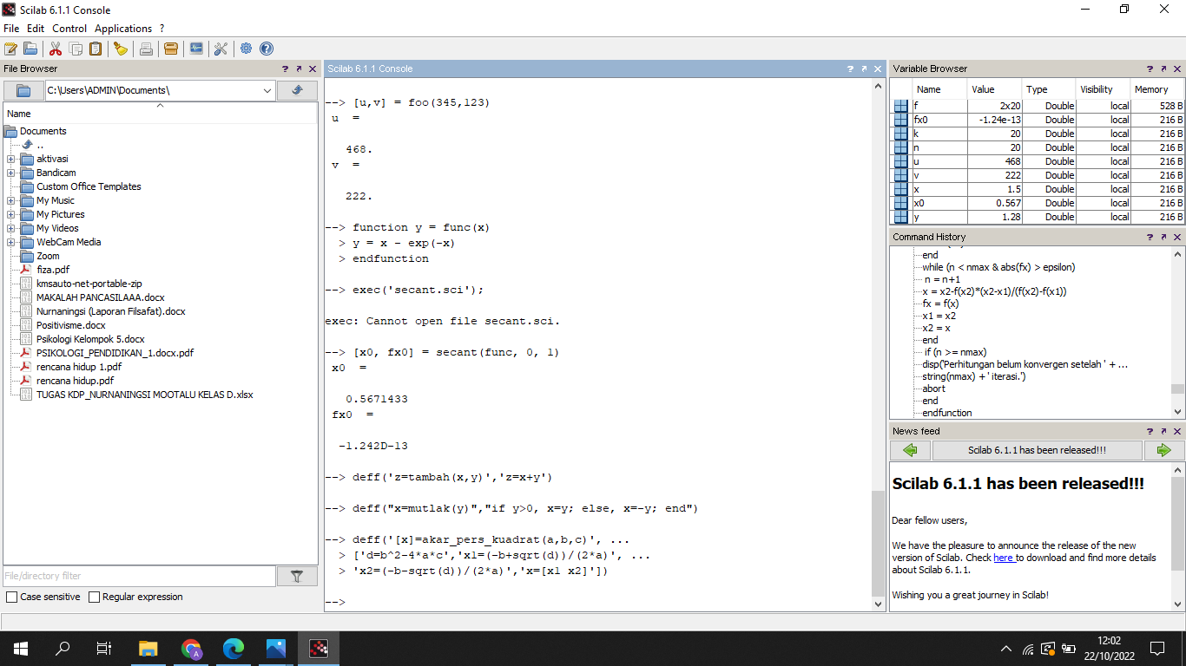The image size is (1186, 666).
Task: Clear the console with broom icon
Action: tap(121, 49)
